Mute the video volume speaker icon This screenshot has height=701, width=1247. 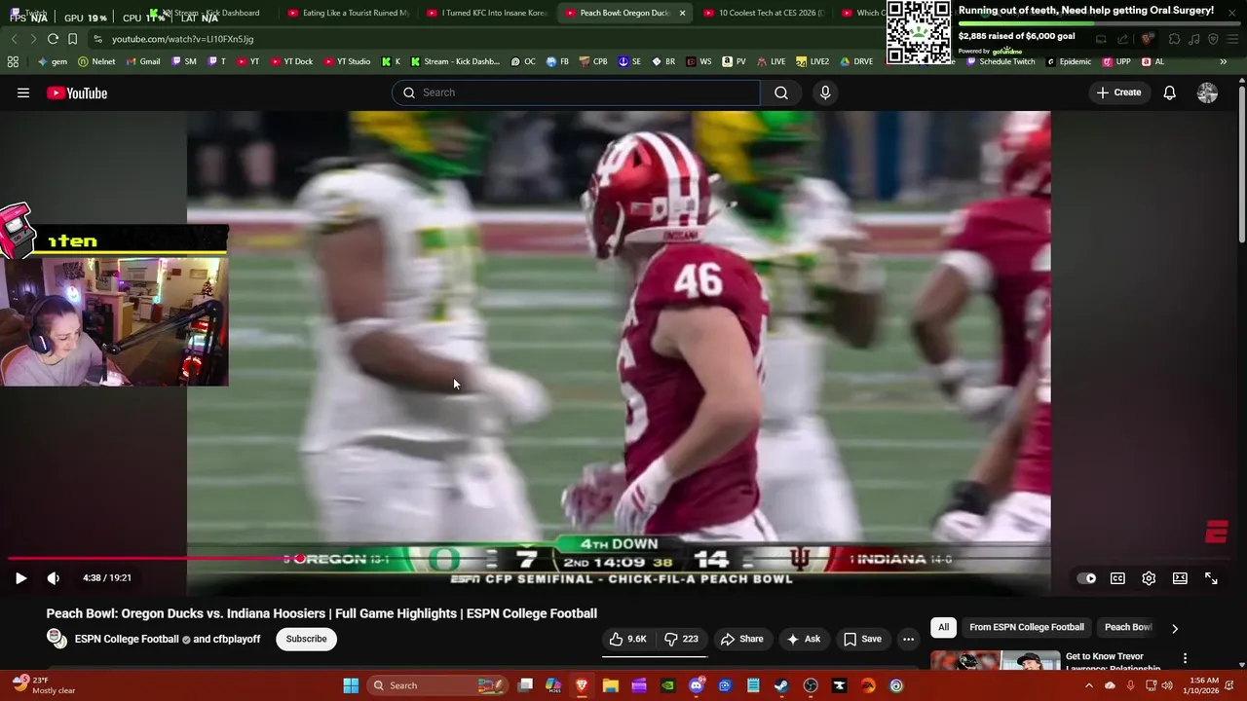point(54,578)
